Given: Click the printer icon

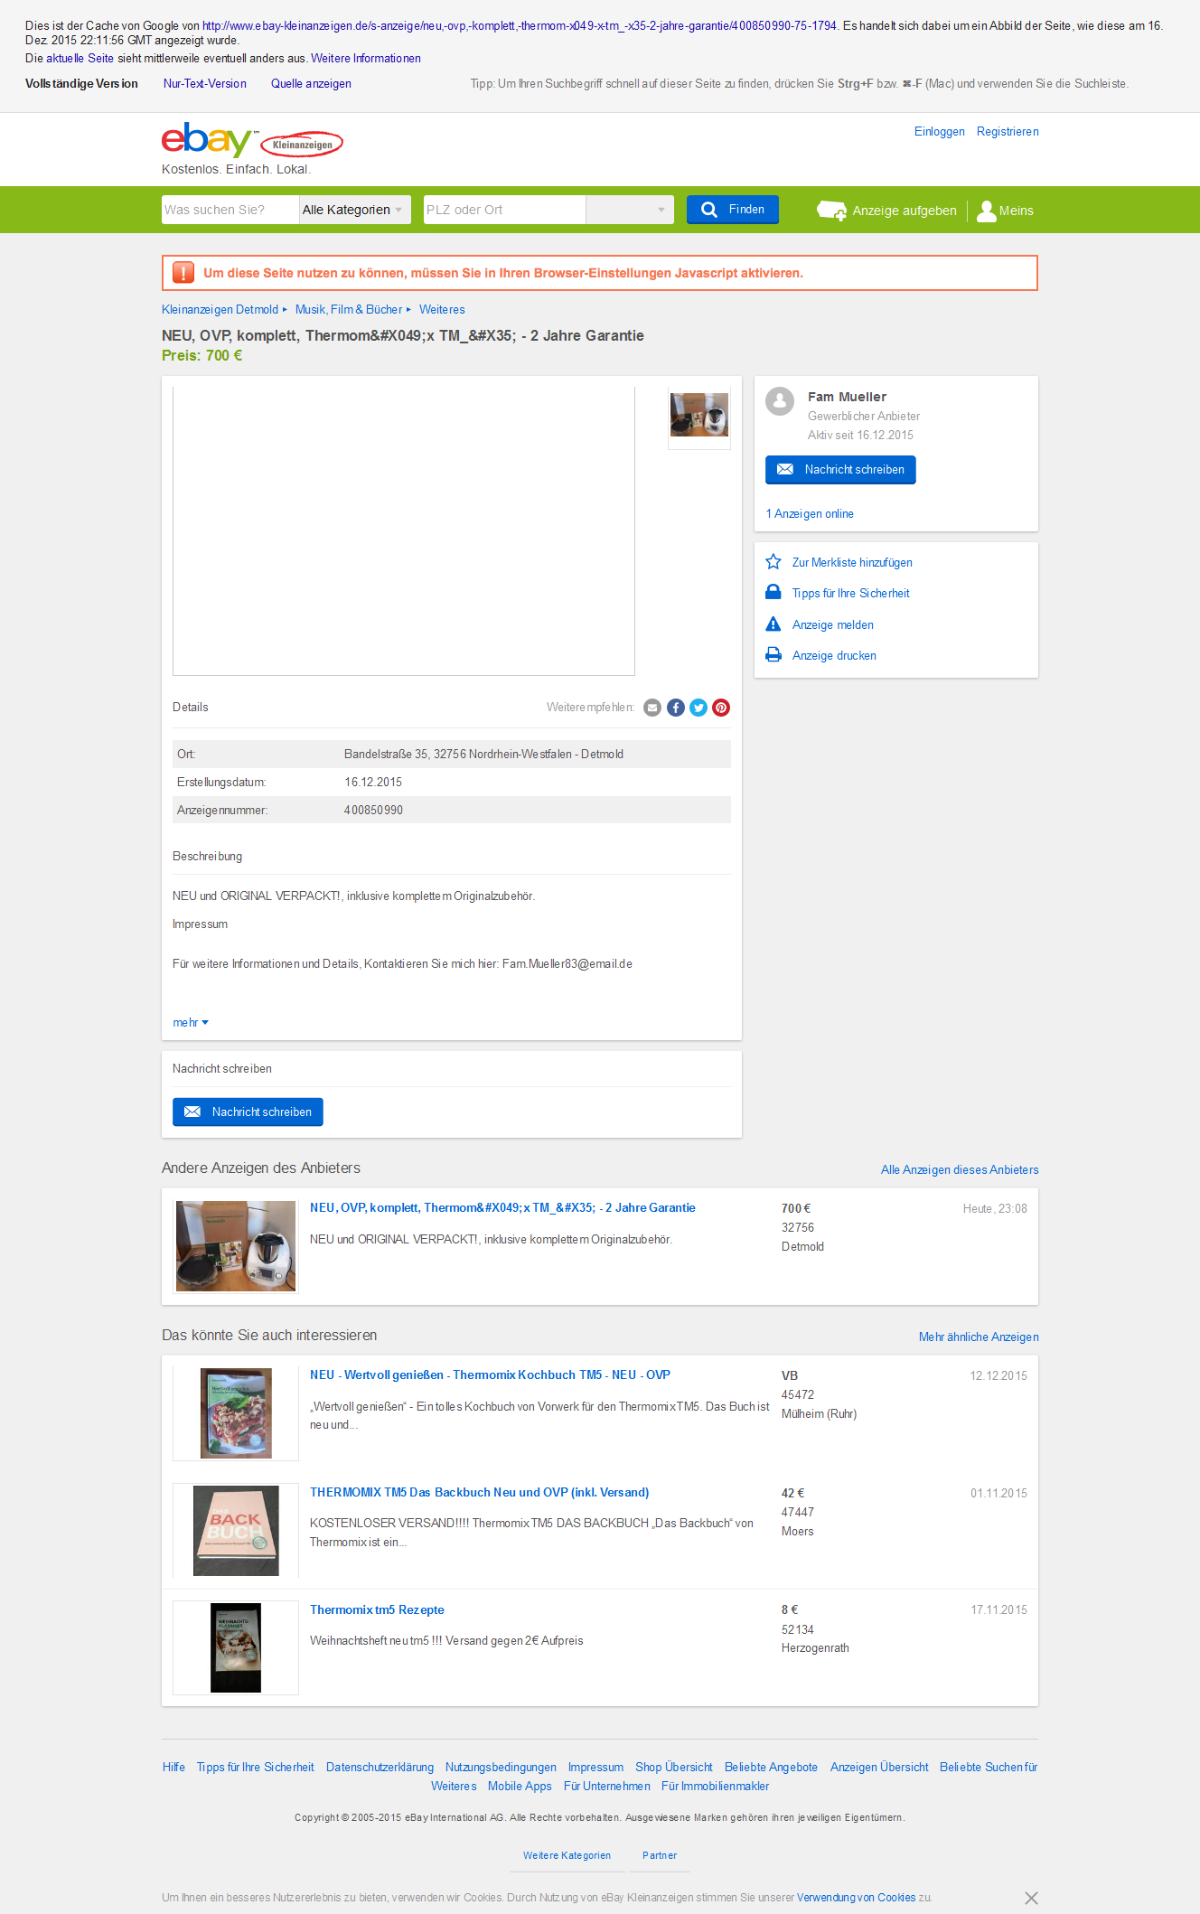Looking at the screenshot, I should point(773,655).
